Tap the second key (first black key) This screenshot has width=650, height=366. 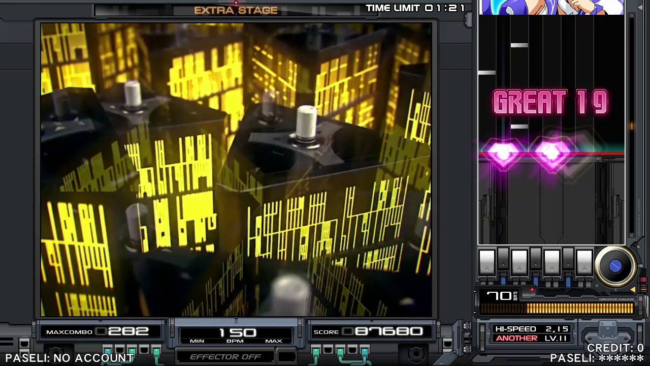503,258
